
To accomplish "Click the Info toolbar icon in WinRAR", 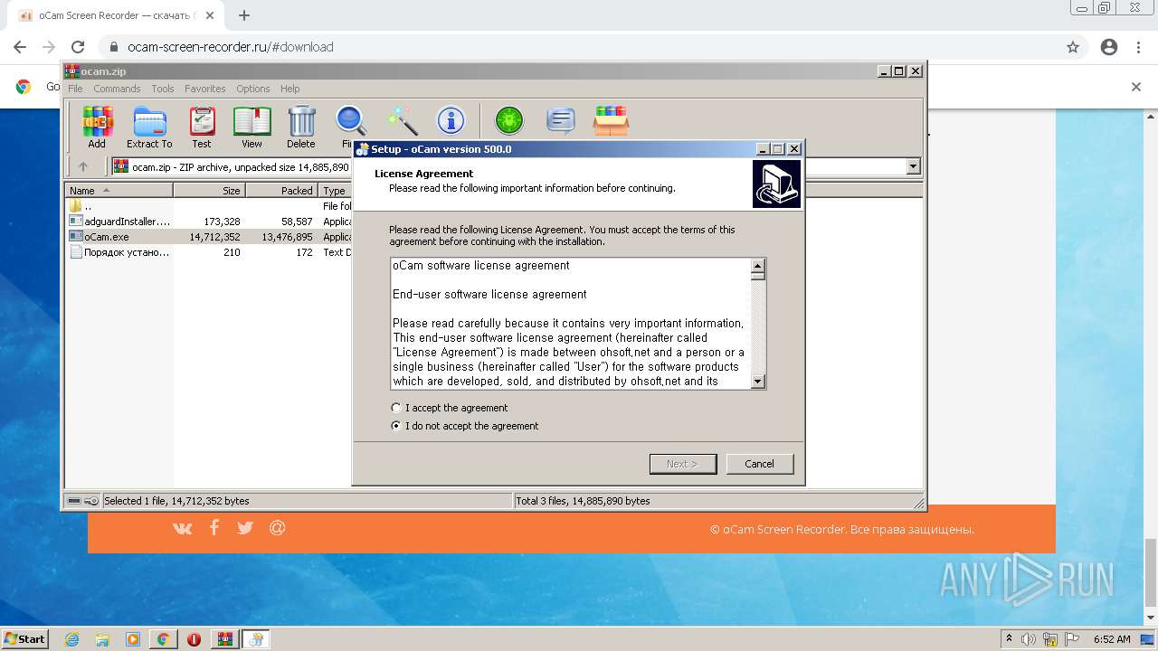I will pyautogui.click(x=451, y=120).
